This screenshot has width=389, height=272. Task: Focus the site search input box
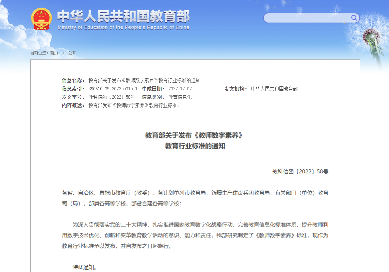306,18
